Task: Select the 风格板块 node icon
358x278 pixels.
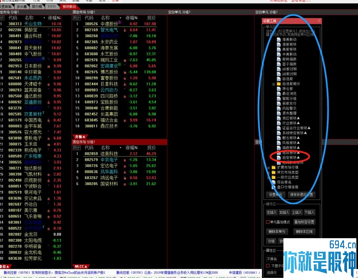Action: coord(279,143)
